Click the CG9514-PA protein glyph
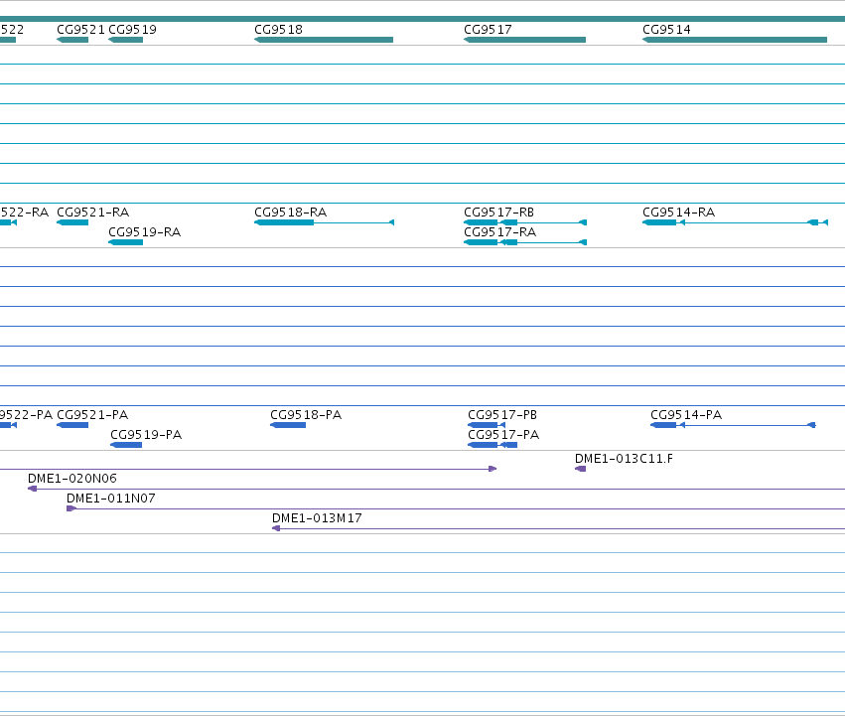Viewport: 845px width, 716px height. point(733,425)
